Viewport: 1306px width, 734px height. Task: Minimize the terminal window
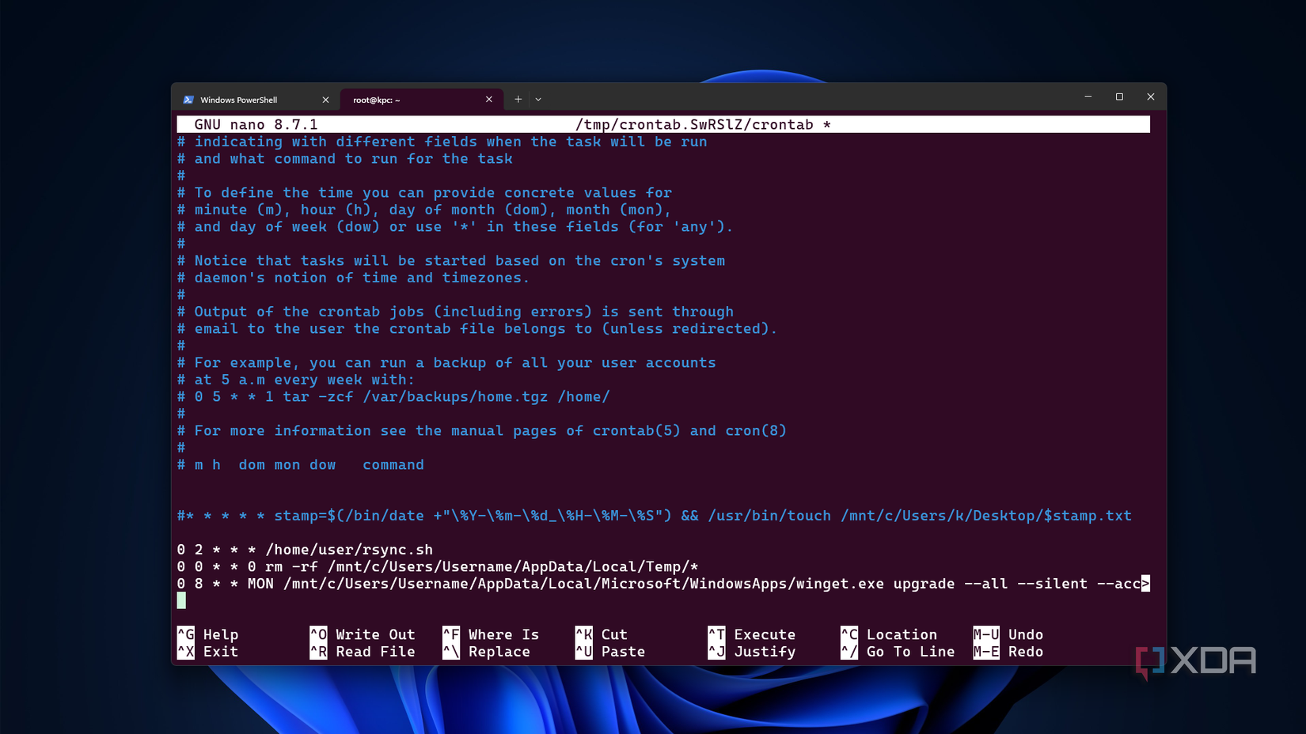point(1088,96)
